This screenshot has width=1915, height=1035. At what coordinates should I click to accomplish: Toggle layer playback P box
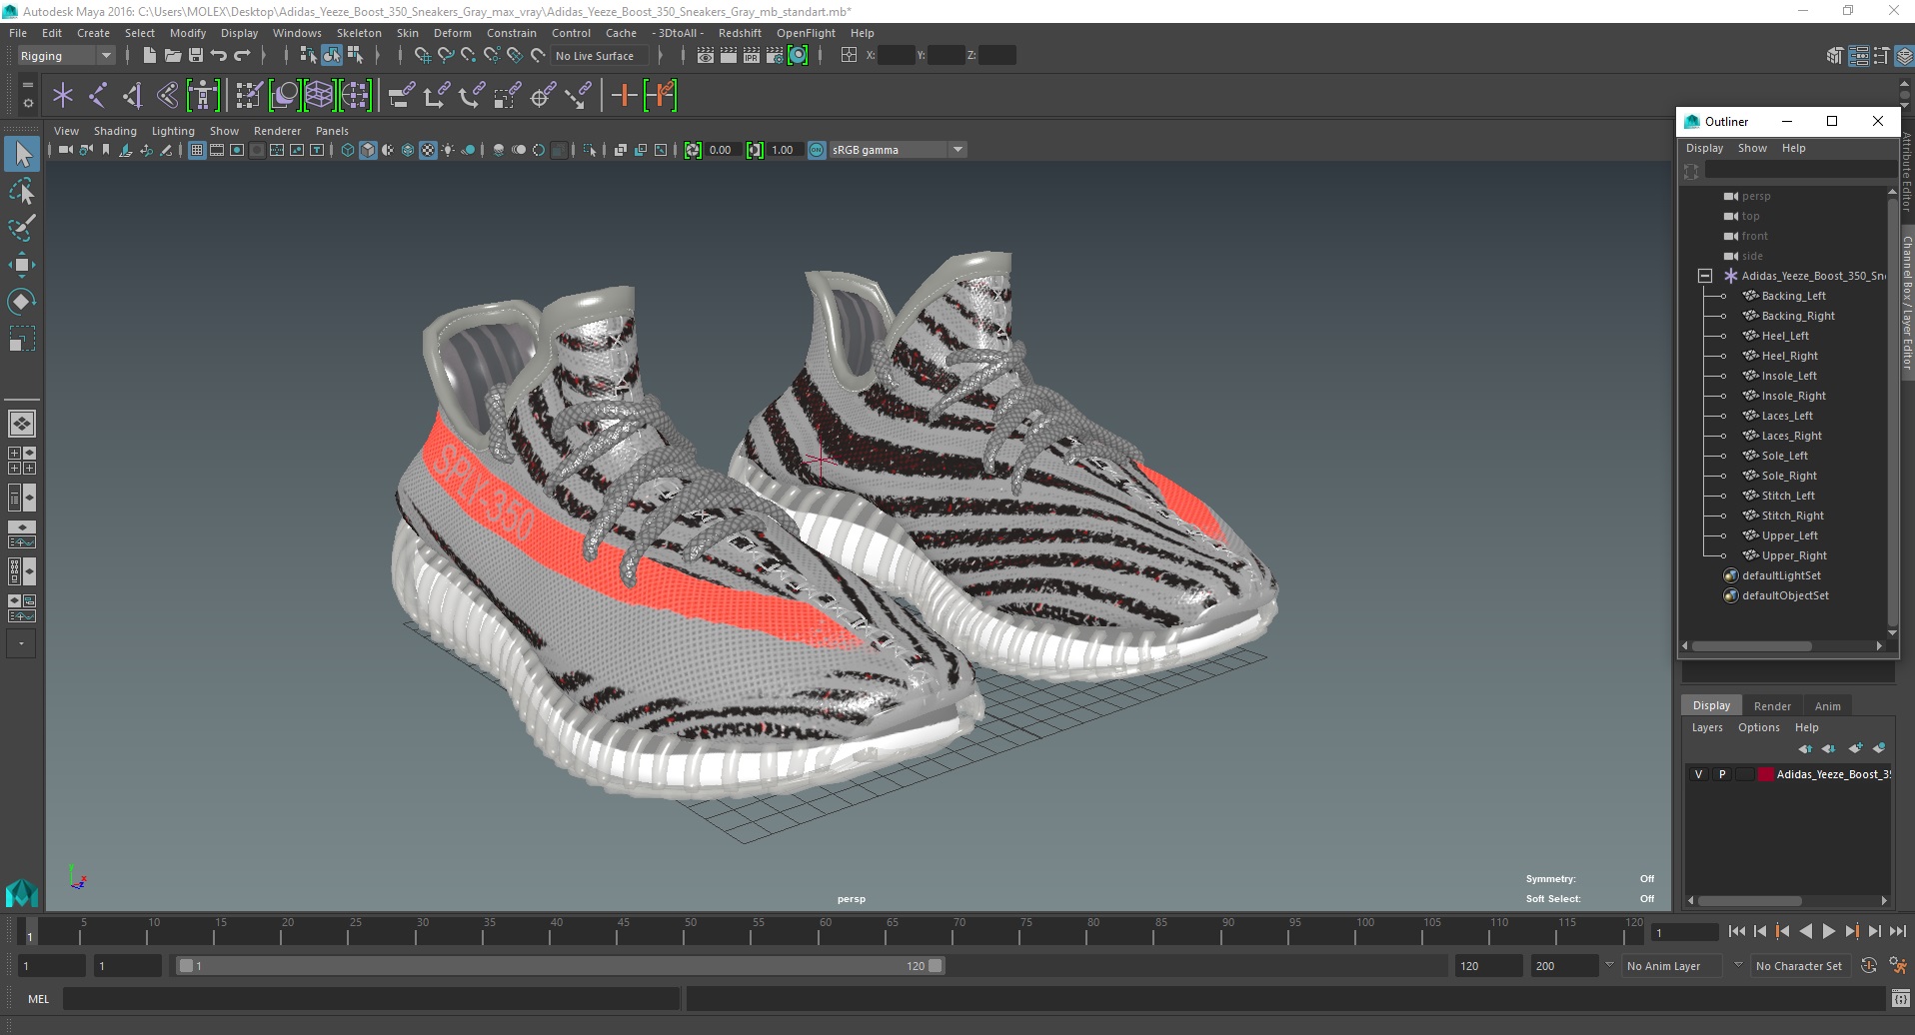coord(1722,774)
